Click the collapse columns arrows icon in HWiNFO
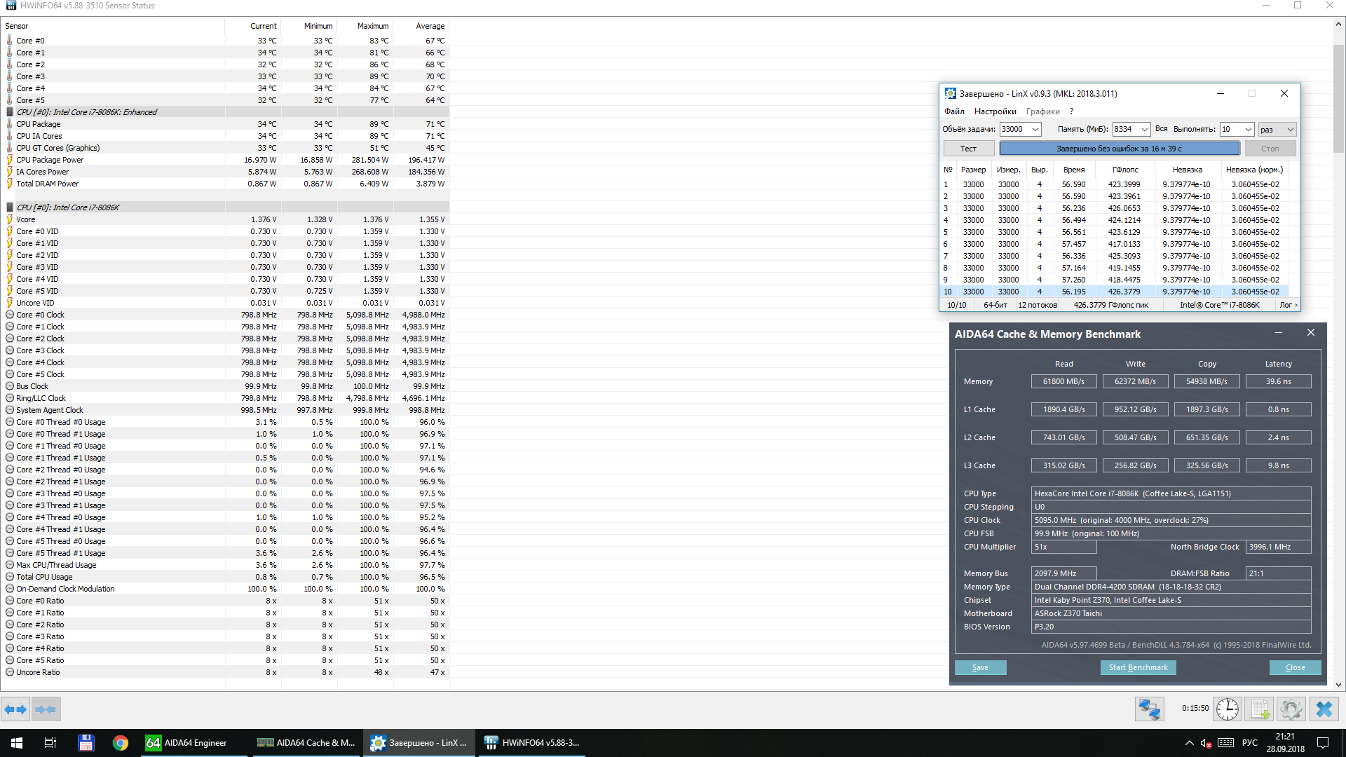 pyautogui.click(x=46, y=709)
